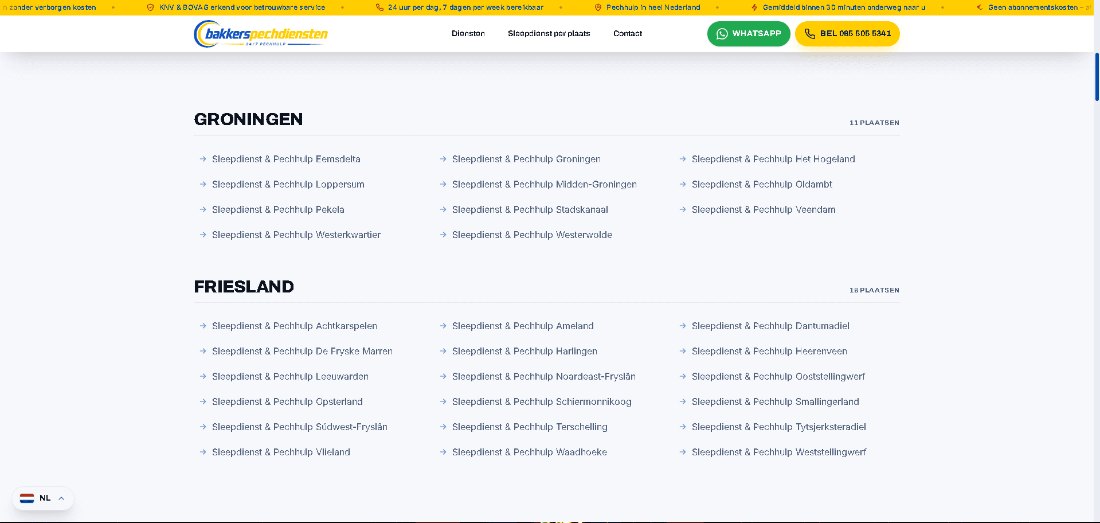Click the euro icon beside Geen abonnementskosten
Viewport: 1100px width, 523px height.
click(980, 7)
